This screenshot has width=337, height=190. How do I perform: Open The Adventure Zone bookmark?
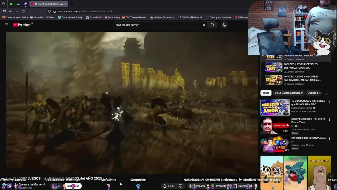(71, 17)
